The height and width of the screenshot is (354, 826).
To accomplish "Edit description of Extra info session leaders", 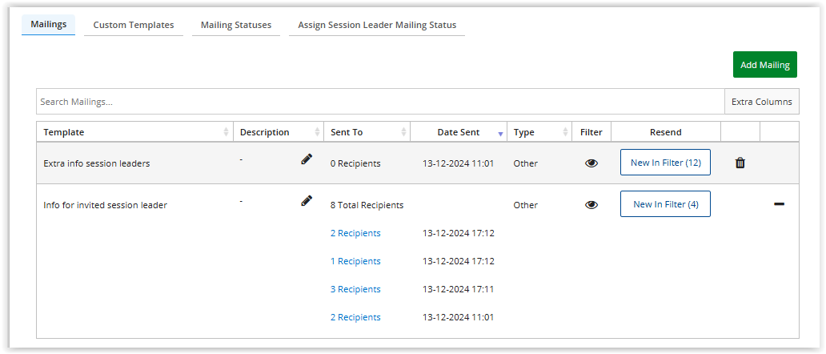I will [x=307, y=160].
